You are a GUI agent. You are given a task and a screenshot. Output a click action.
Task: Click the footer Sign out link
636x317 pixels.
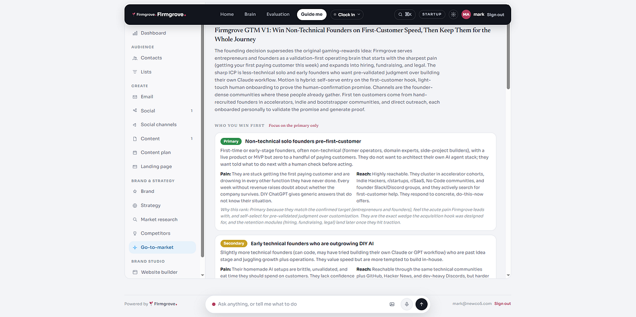(x=503, y=304)
